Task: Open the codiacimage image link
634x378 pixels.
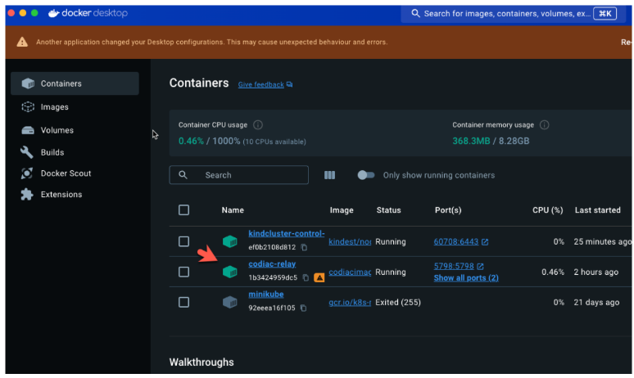Action: tap(350, 272)
